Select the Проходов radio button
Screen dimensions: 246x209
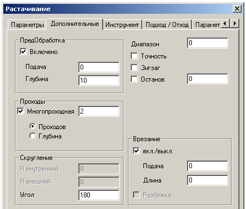(33, 126)
